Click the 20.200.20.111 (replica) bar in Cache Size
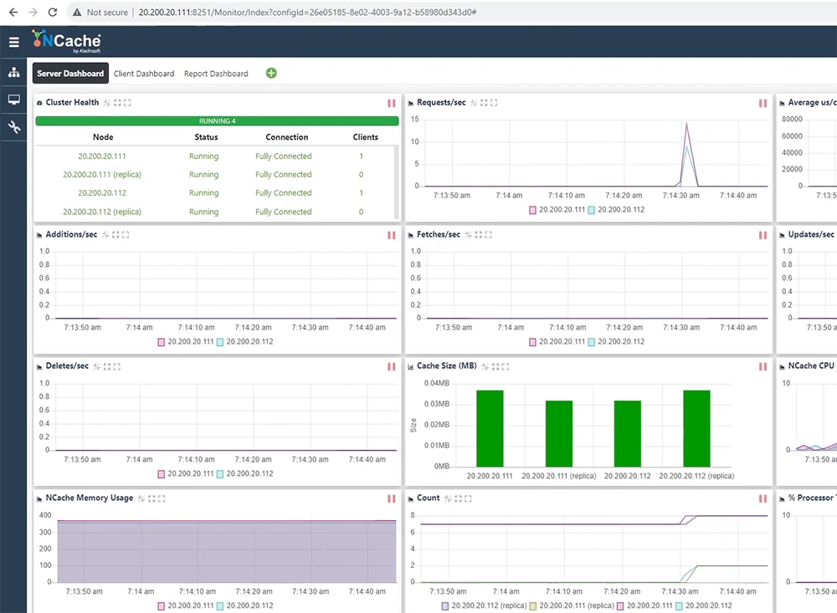 pos(559,434)
